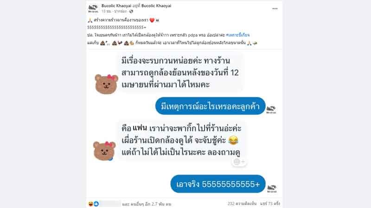This screenshot has width=371, height=208.
Task: Open the three-dot post options menu
Action: tap(275, 9)
